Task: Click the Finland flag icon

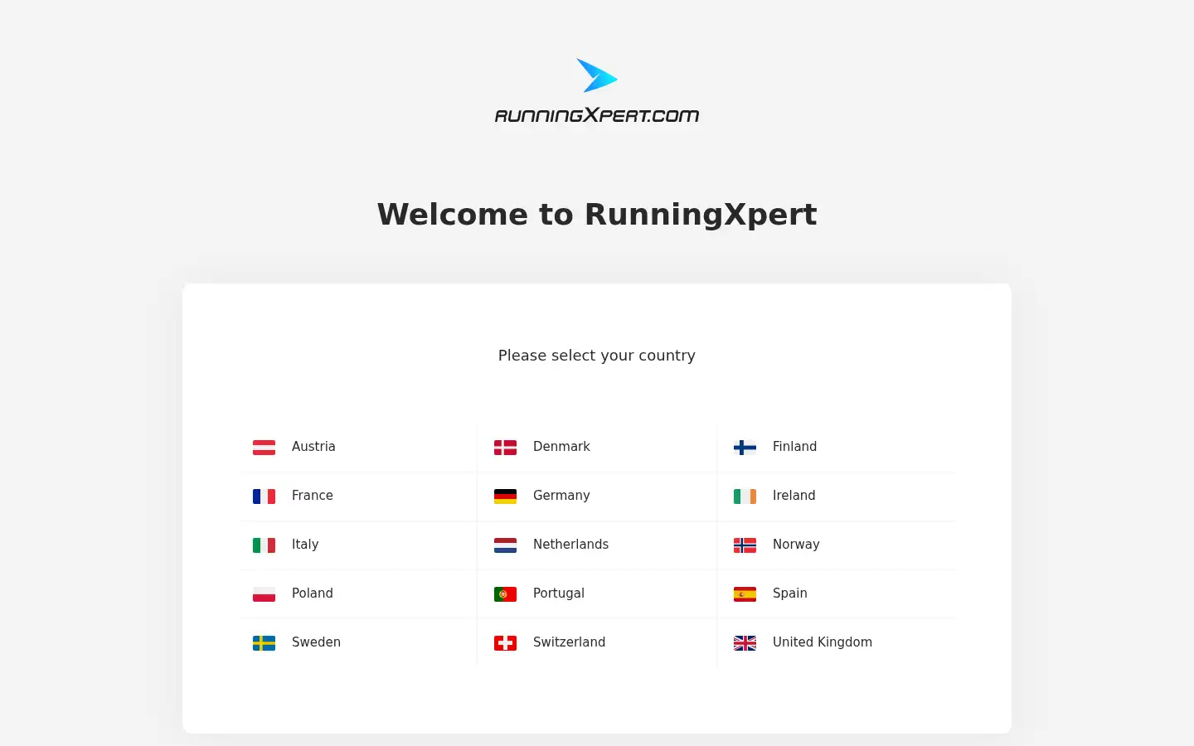Action: pos(745,448)
